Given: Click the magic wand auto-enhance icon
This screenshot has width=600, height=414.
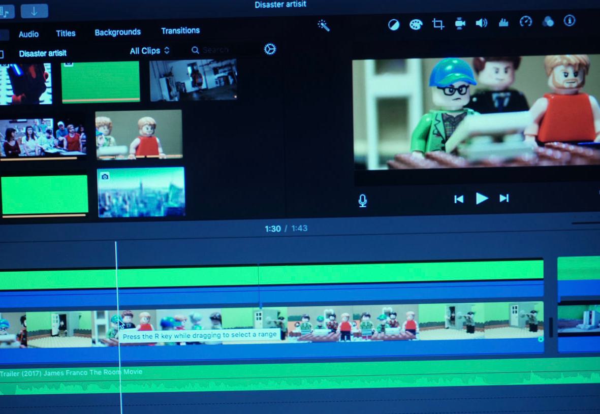Looking at the screenshot, I should coord(324,25).
